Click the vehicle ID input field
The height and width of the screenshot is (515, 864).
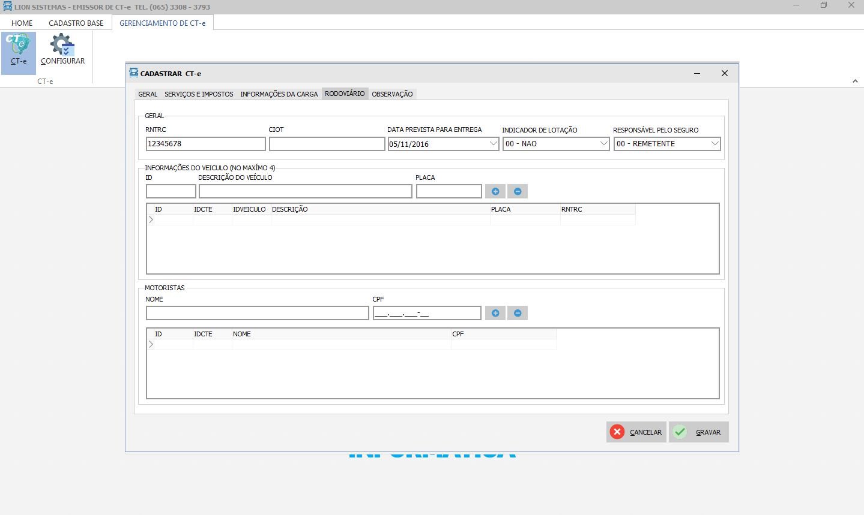coord(171,191)
